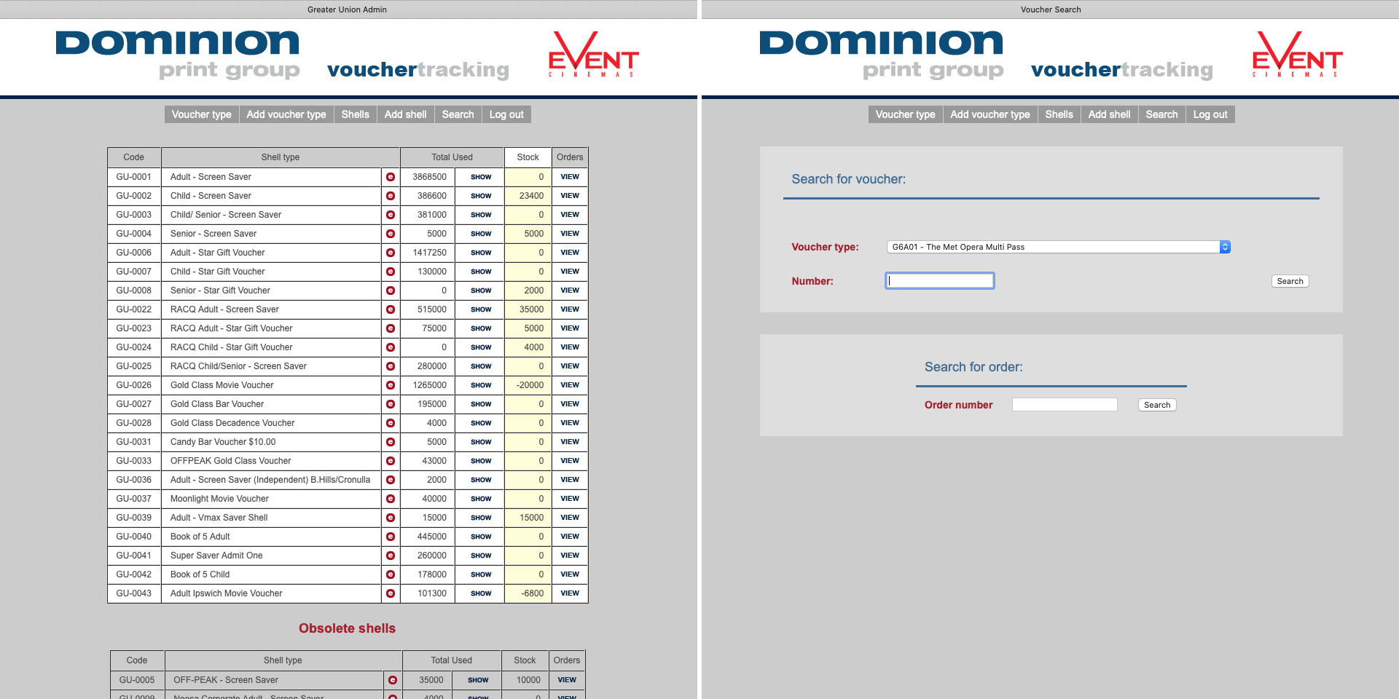Show total used for Child - Screen Saver
1399x699 pixels.
pos(481,196)
